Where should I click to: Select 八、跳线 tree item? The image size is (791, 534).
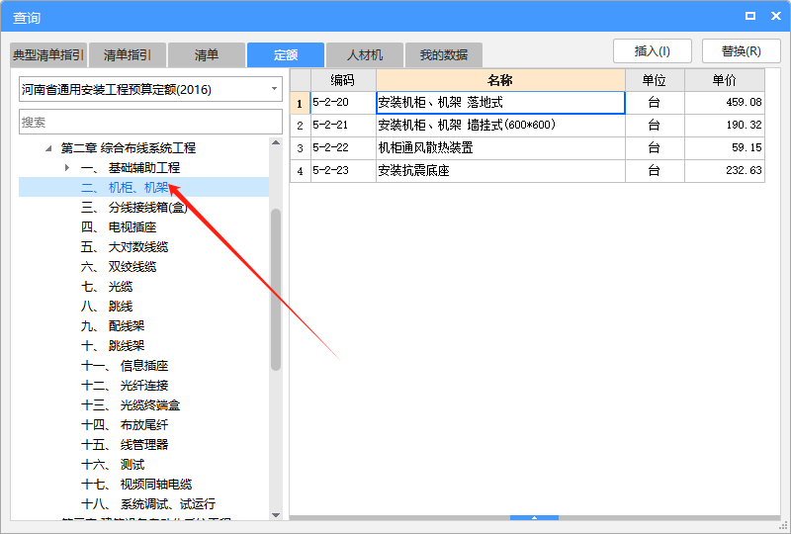click(x=107, y=306)
